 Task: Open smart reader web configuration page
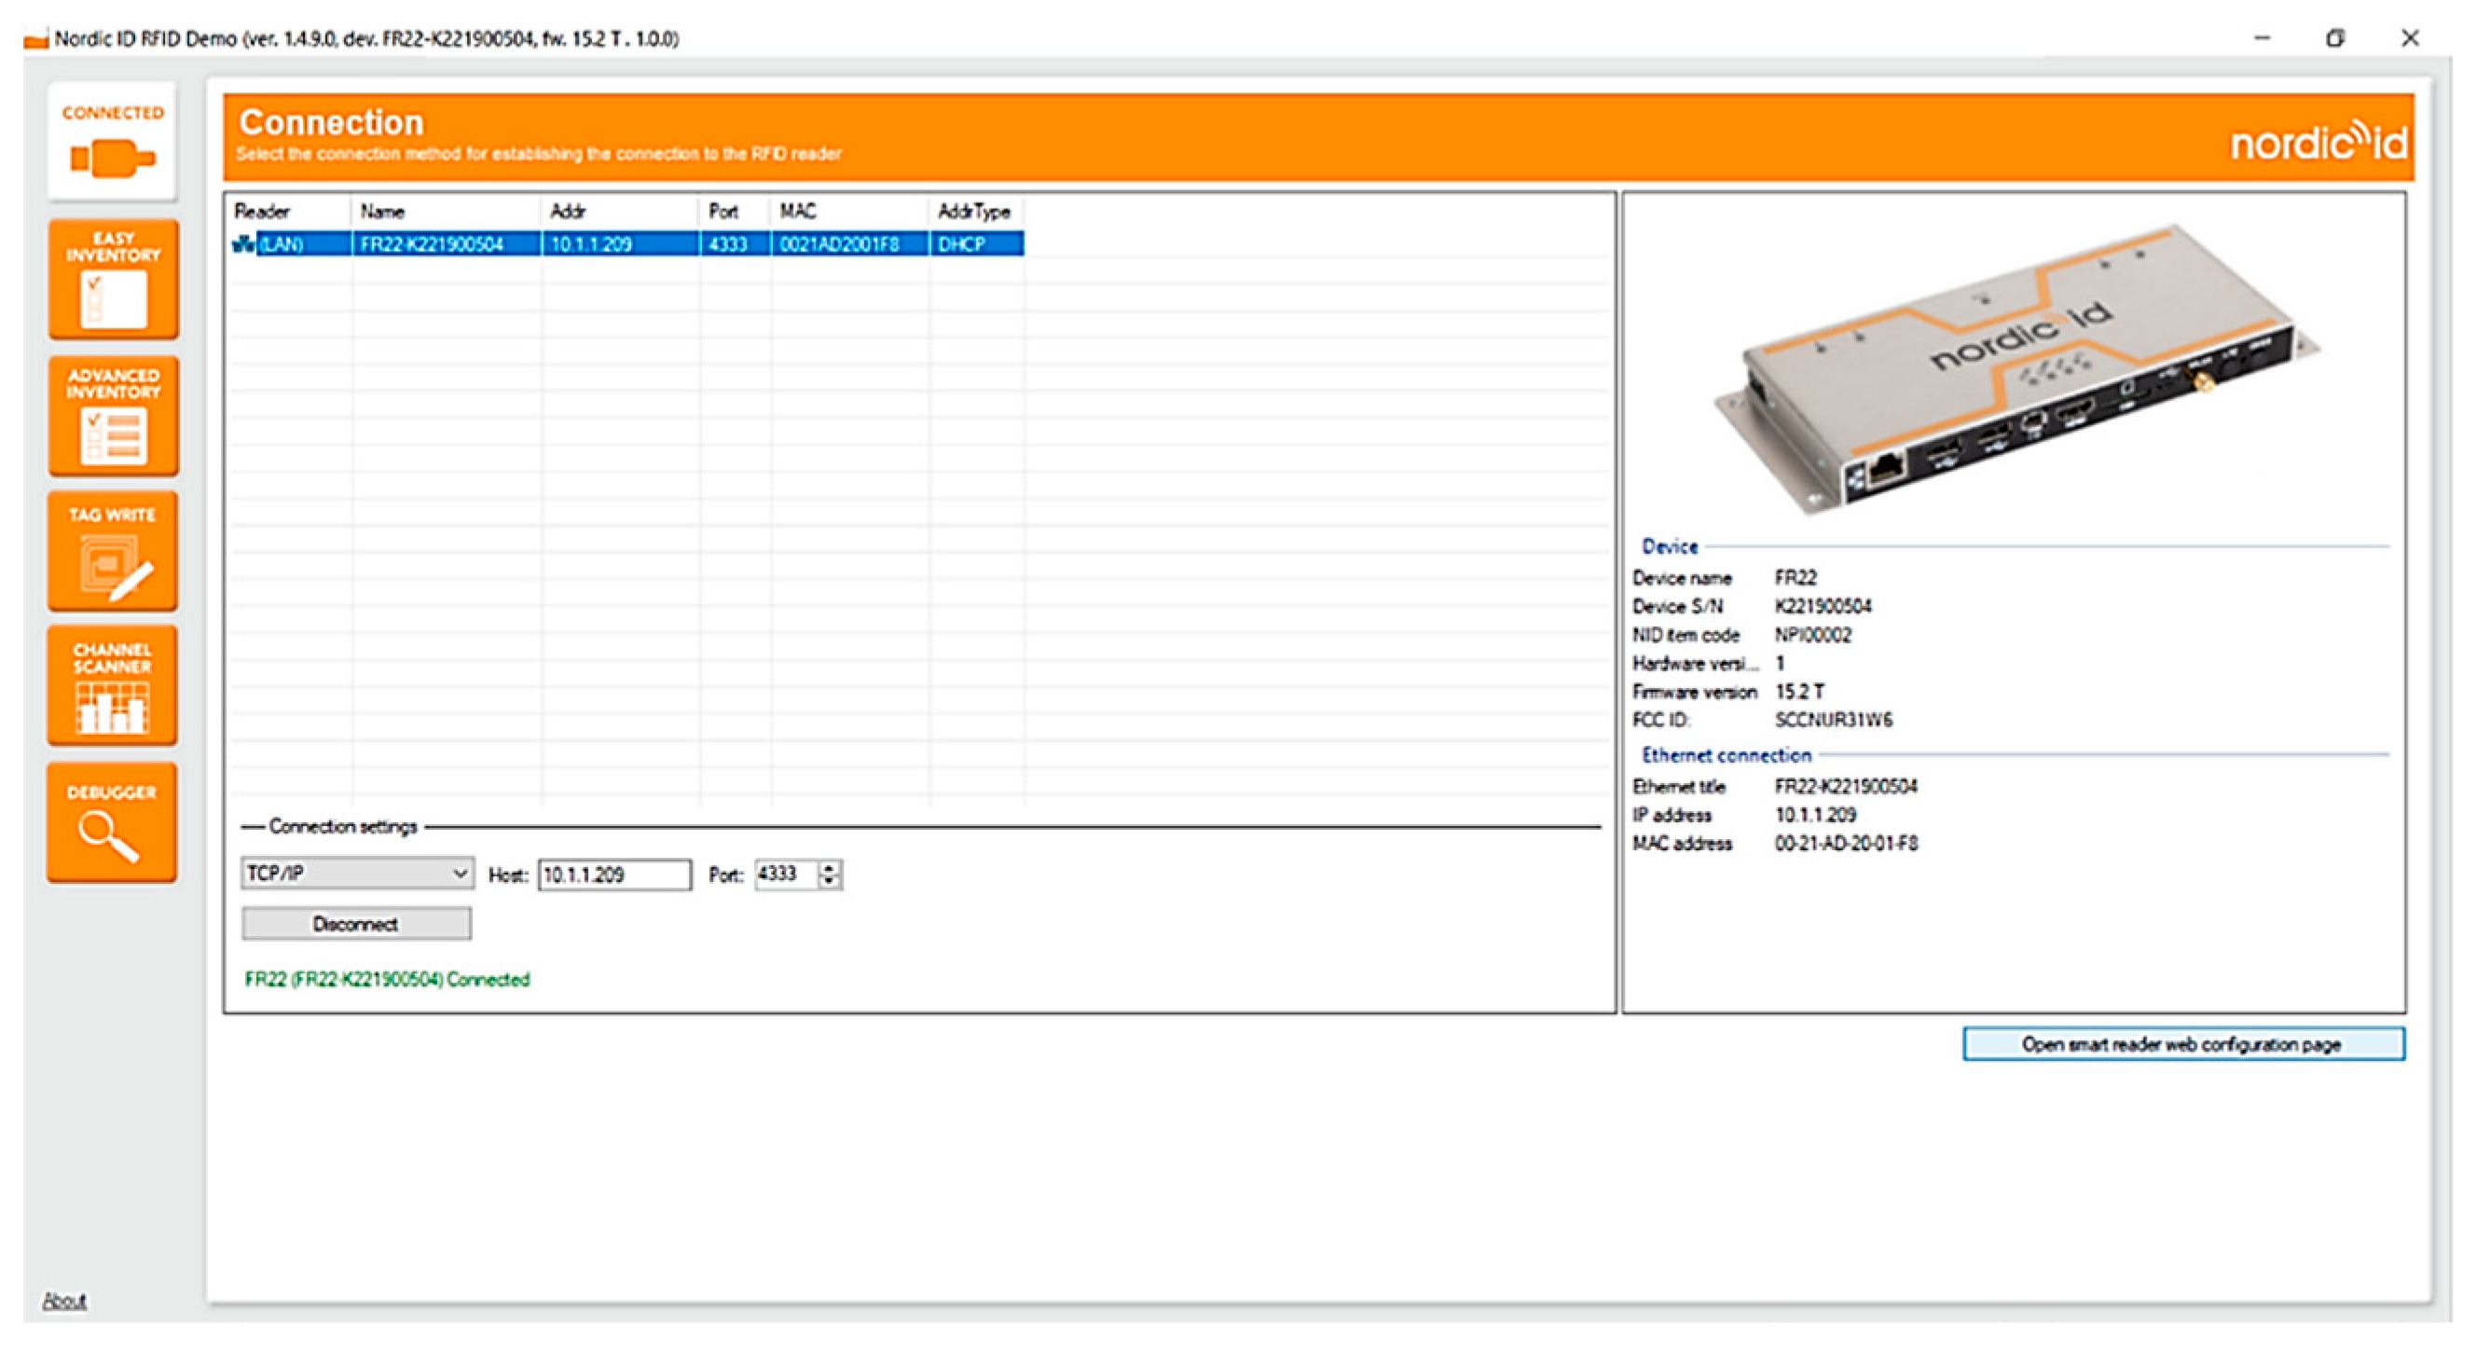(x=2183, y=1044)
